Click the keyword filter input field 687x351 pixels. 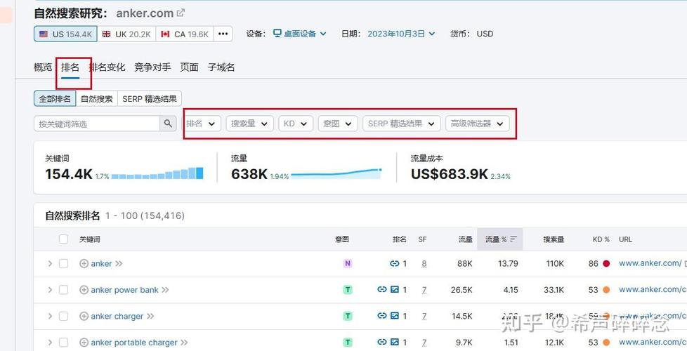[x=97, y=124]
